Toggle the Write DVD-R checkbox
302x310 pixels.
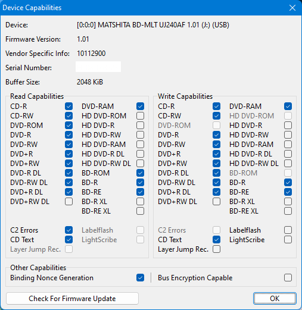coord(216,135)
